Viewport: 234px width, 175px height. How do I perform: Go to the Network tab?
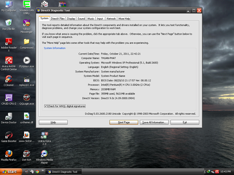click(x=111, y=19)
